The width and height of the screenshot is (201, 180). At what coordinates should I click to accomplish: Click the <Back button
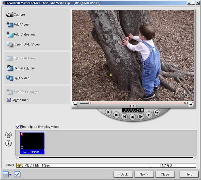pos(123,174)
